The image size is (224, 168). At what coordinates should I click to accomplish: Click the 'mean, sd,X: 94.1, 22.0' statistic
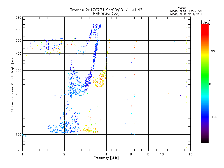click(x=186, y=14)
